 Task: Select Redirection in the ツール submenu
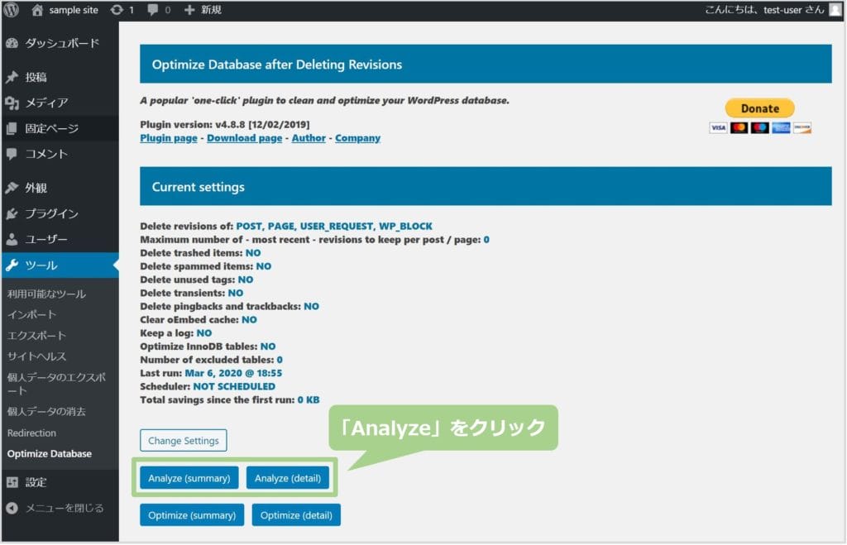(x=31, y=433)
